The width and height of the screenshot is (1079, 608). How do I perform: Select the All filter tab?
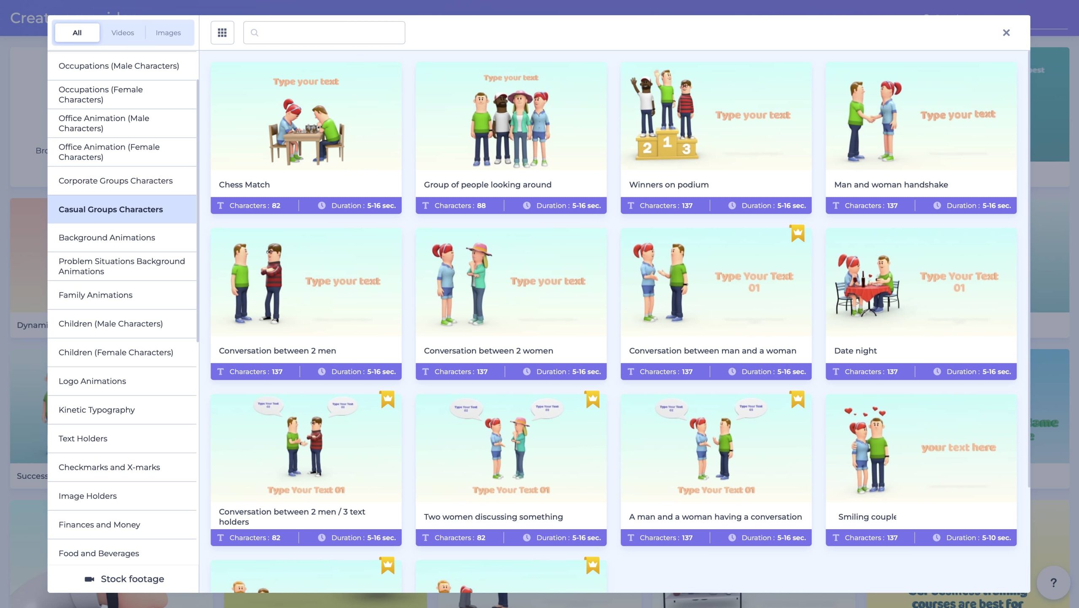[x=77, y=32]
